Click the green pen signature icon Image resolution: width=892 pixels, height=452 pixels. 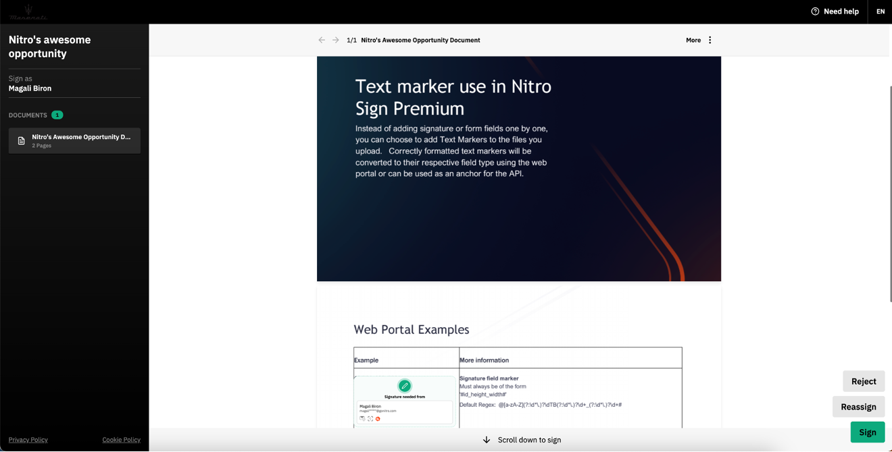pos(404,386)
